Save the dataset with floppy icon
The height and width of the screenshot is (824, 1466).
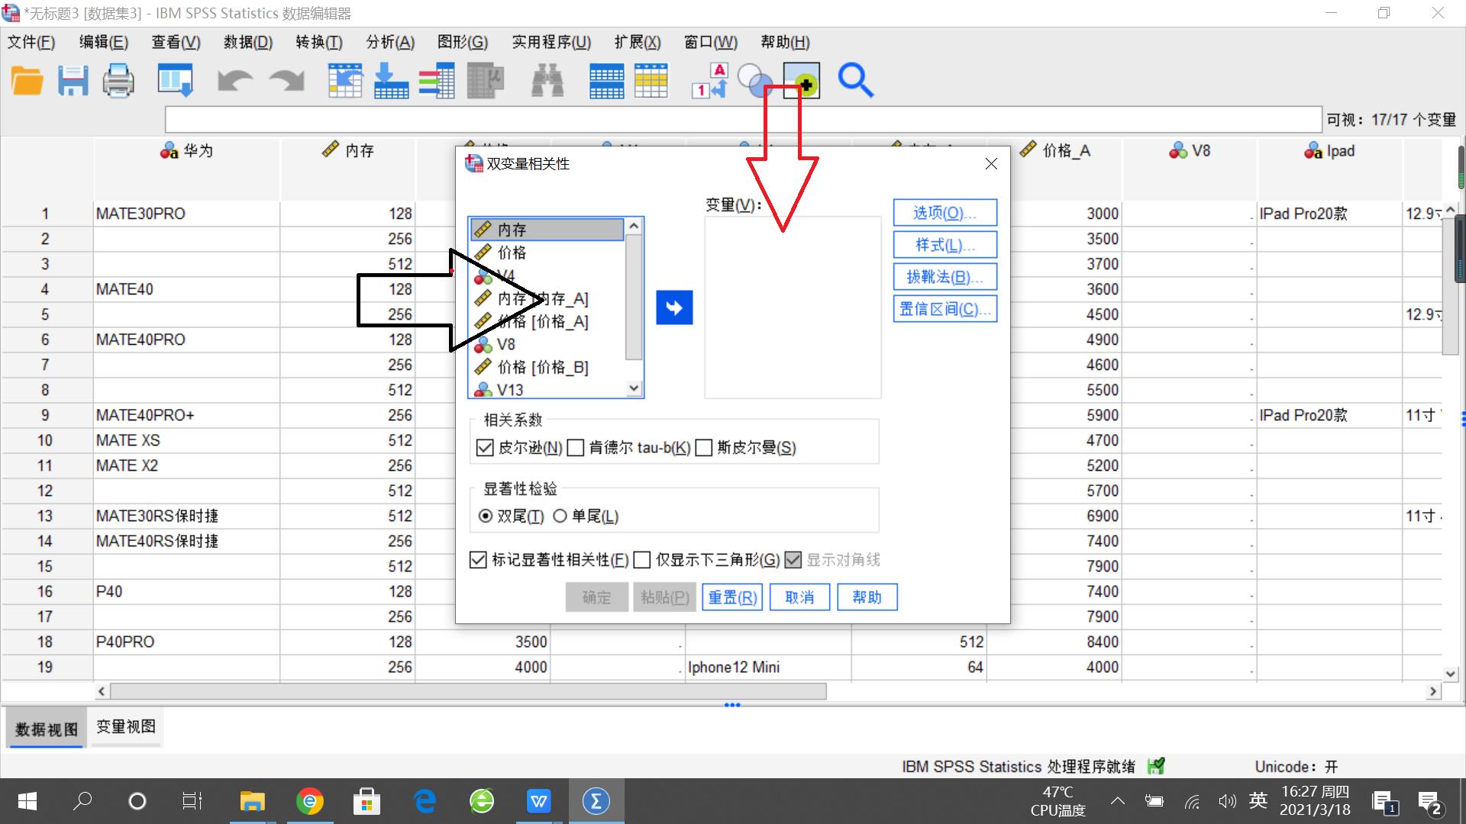[x=73, y=81]
